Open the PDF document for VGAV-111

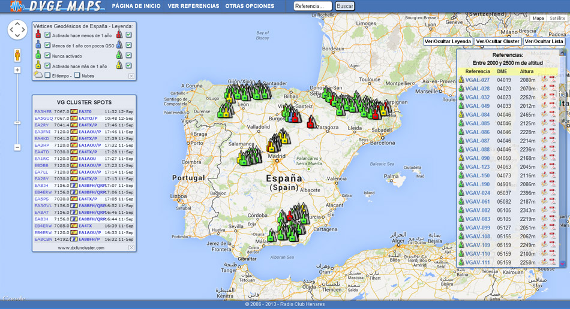pyautogui.click(x=553, y=262)
